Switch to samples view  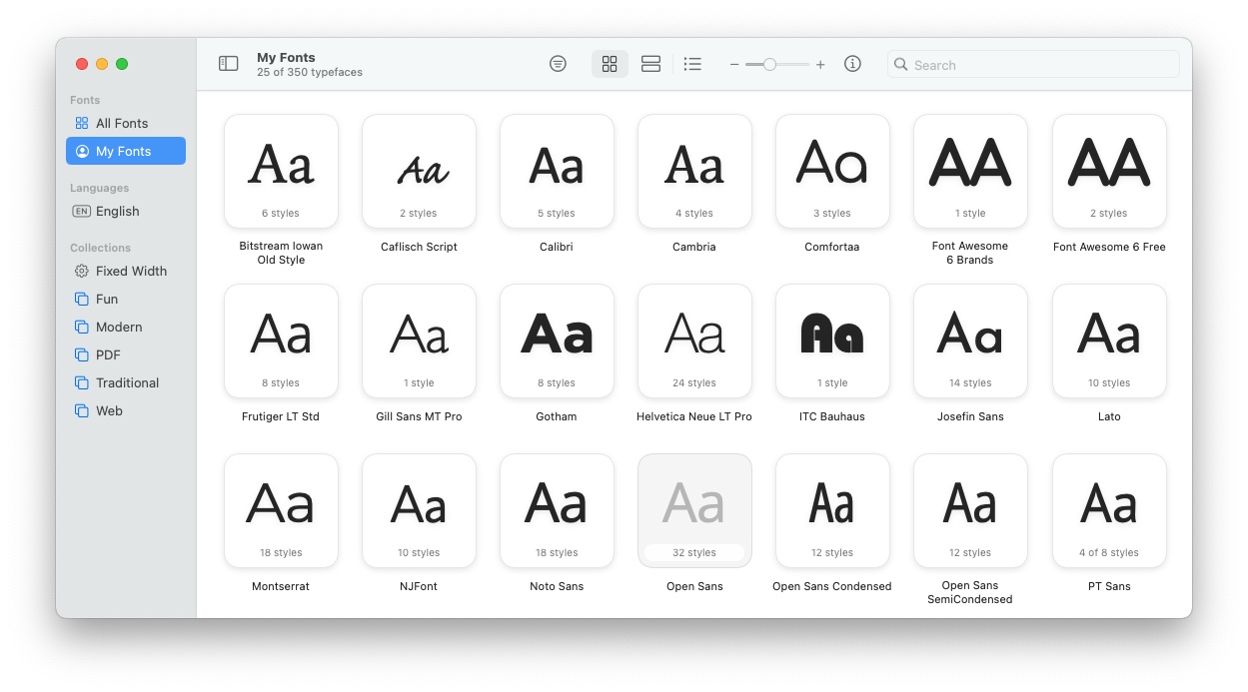tap(650, 64)
